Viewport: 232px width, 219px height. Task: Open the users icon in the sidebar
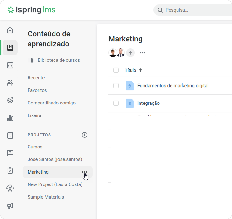tap(10, 83)
